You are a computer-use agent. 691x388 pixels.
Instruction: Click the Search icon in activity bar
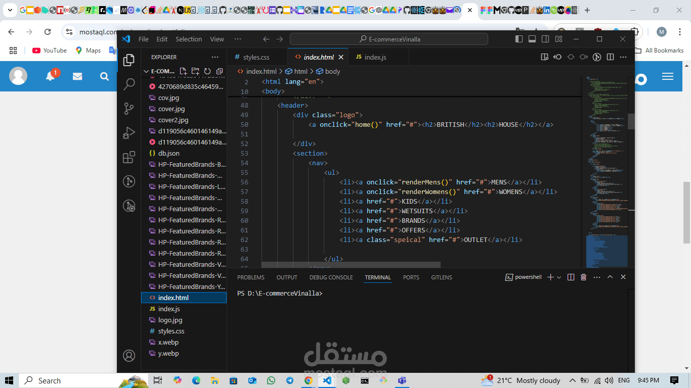point(129,84)
